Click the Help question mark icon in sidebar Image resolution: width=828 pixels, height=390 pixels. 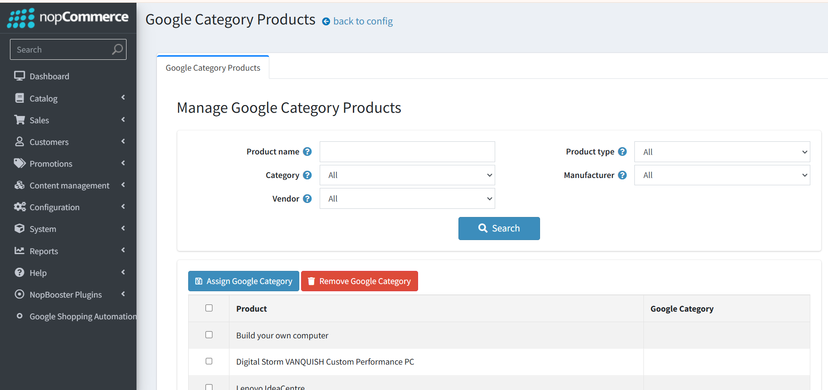tap(19, 272)
